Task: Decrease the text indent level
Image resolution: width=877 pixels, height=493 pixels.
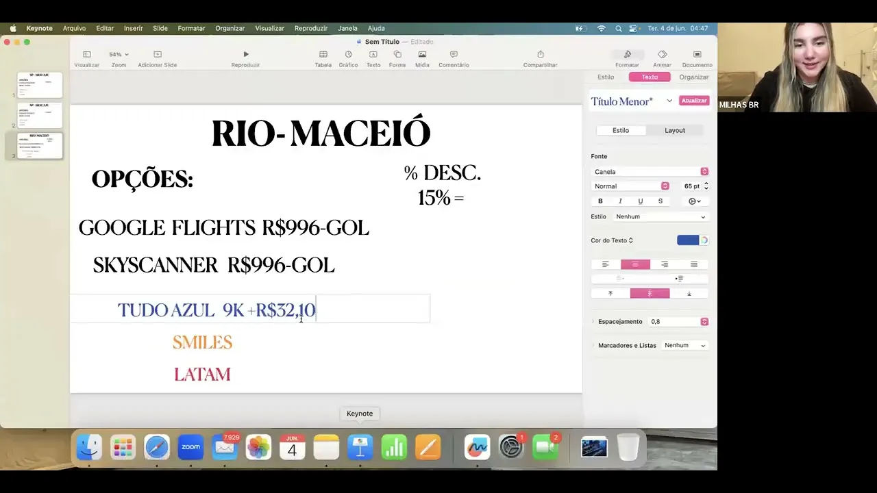Action: tap(620, 279)
